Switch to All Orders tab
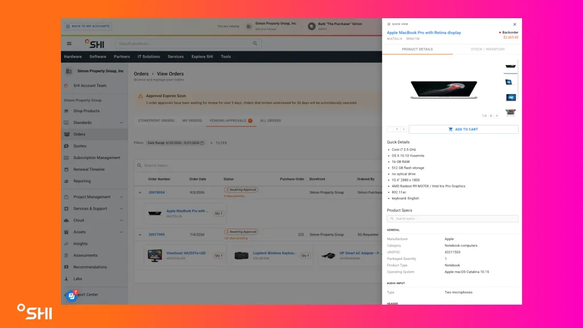This screenshot has height=328, width=583. (270, 121)
